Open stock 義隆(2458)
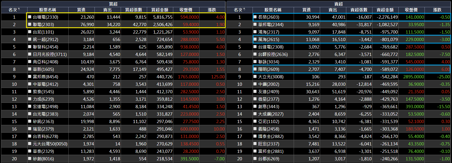The height and width of the screenshot is (163, 452). [269, 129]
